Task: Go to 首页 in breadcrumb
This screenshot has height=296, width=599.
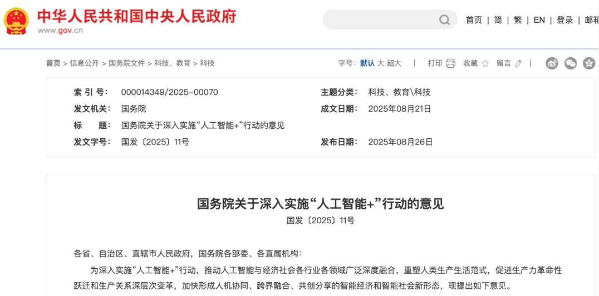Action: coord(53,63)
